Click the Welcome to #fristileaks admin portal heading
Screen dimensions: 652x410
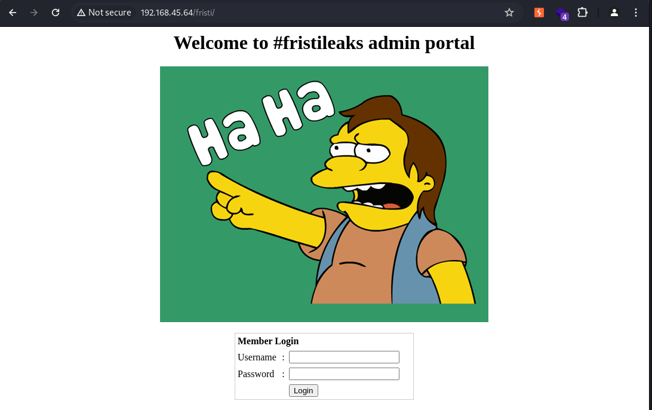tap(324, 43)
